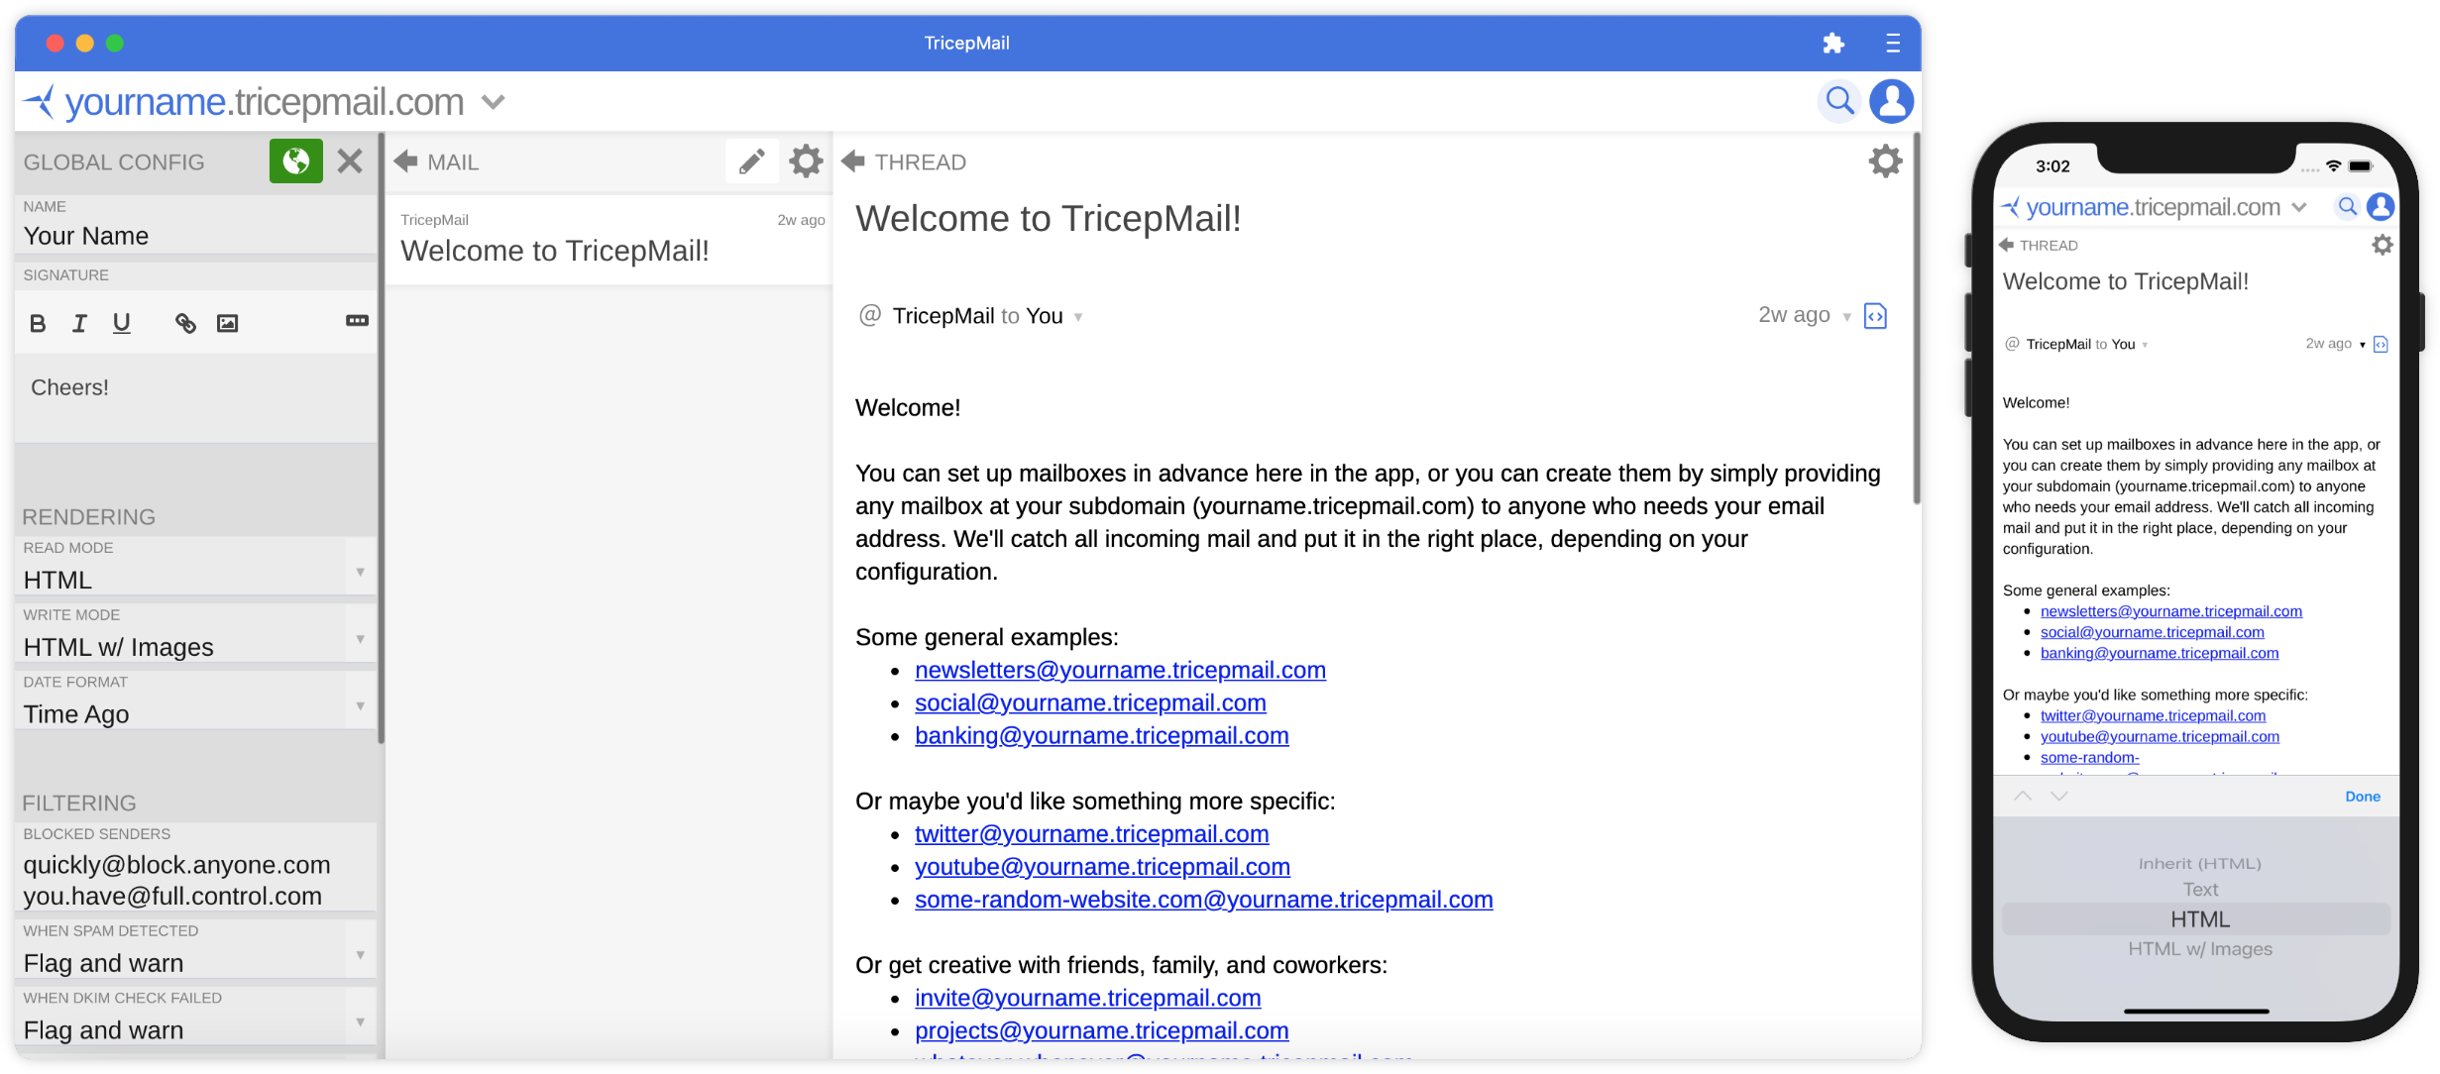Go back using the Mail panel arrow
The width and height of the screenshot is (2440, 1074).
[405, 161]
